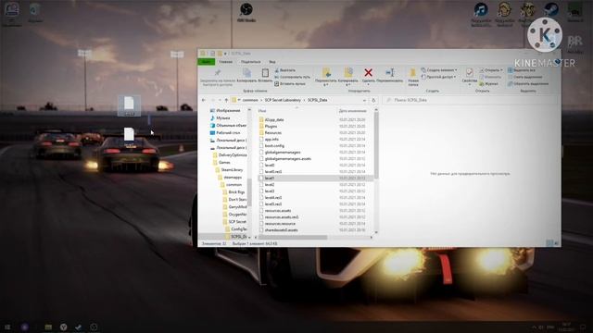Screen dimensions: 593x333
Task: Select the resources.resource file
Action: click(278, 224)
